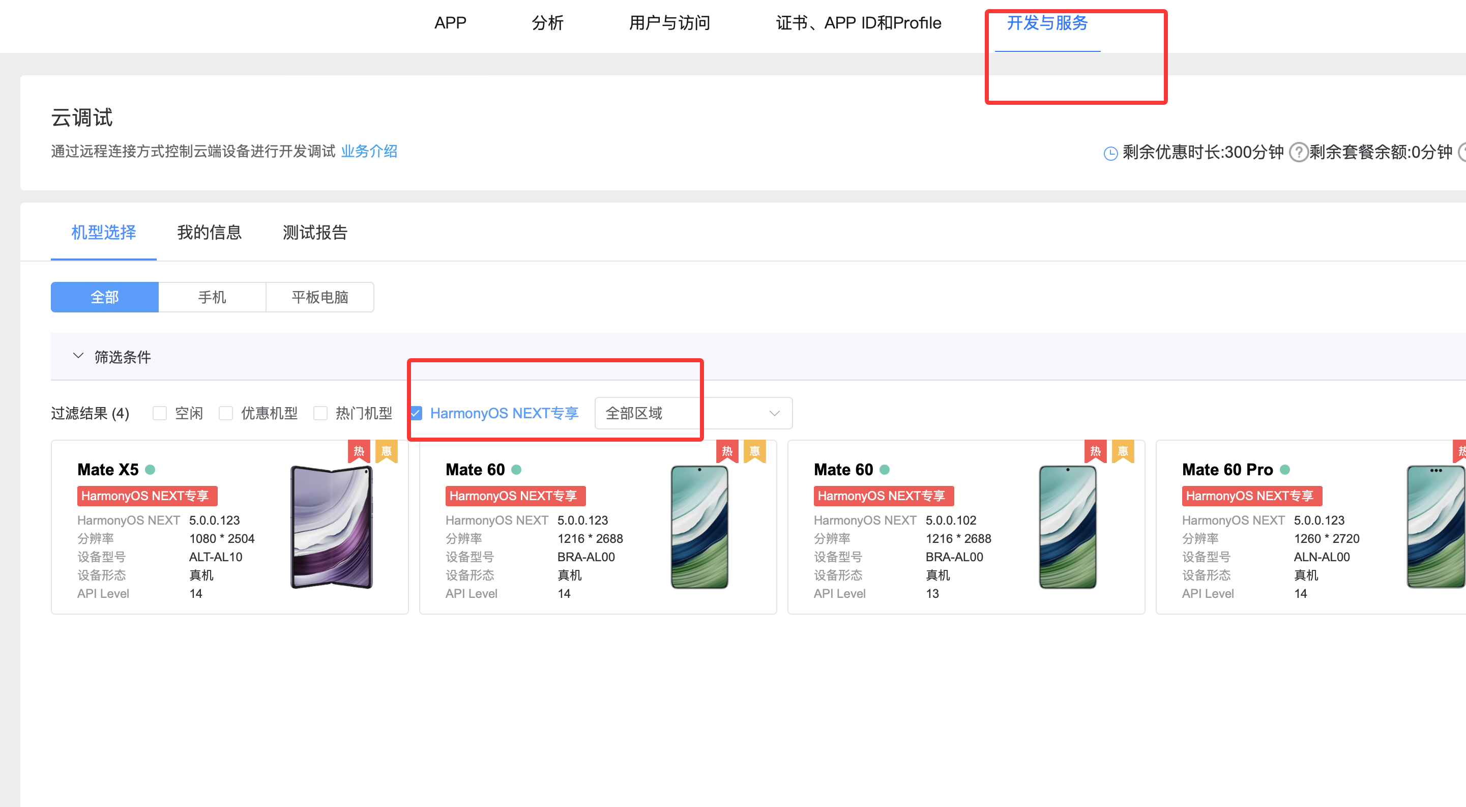Click the green status dot beside Mate X5
The image size is (1466, 807).
[x=150, y=470]
